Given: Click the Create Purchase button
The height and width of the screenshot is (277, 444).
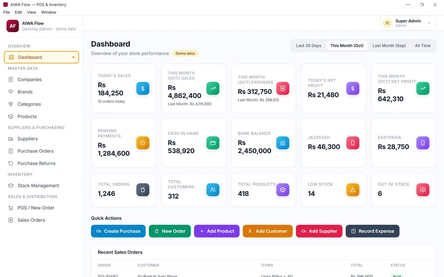Looking at the screenshot, I should tap(118, 231).
